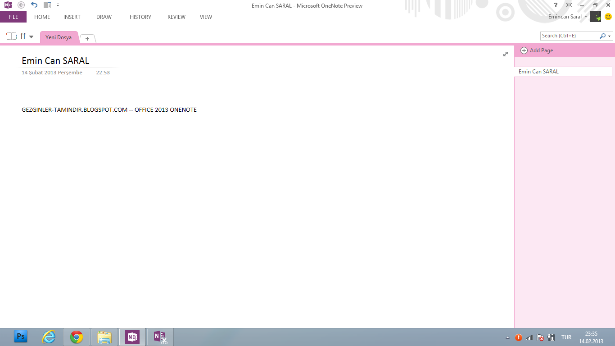Click the page time 22:53

pyautogui.click(x=103, y=73)
